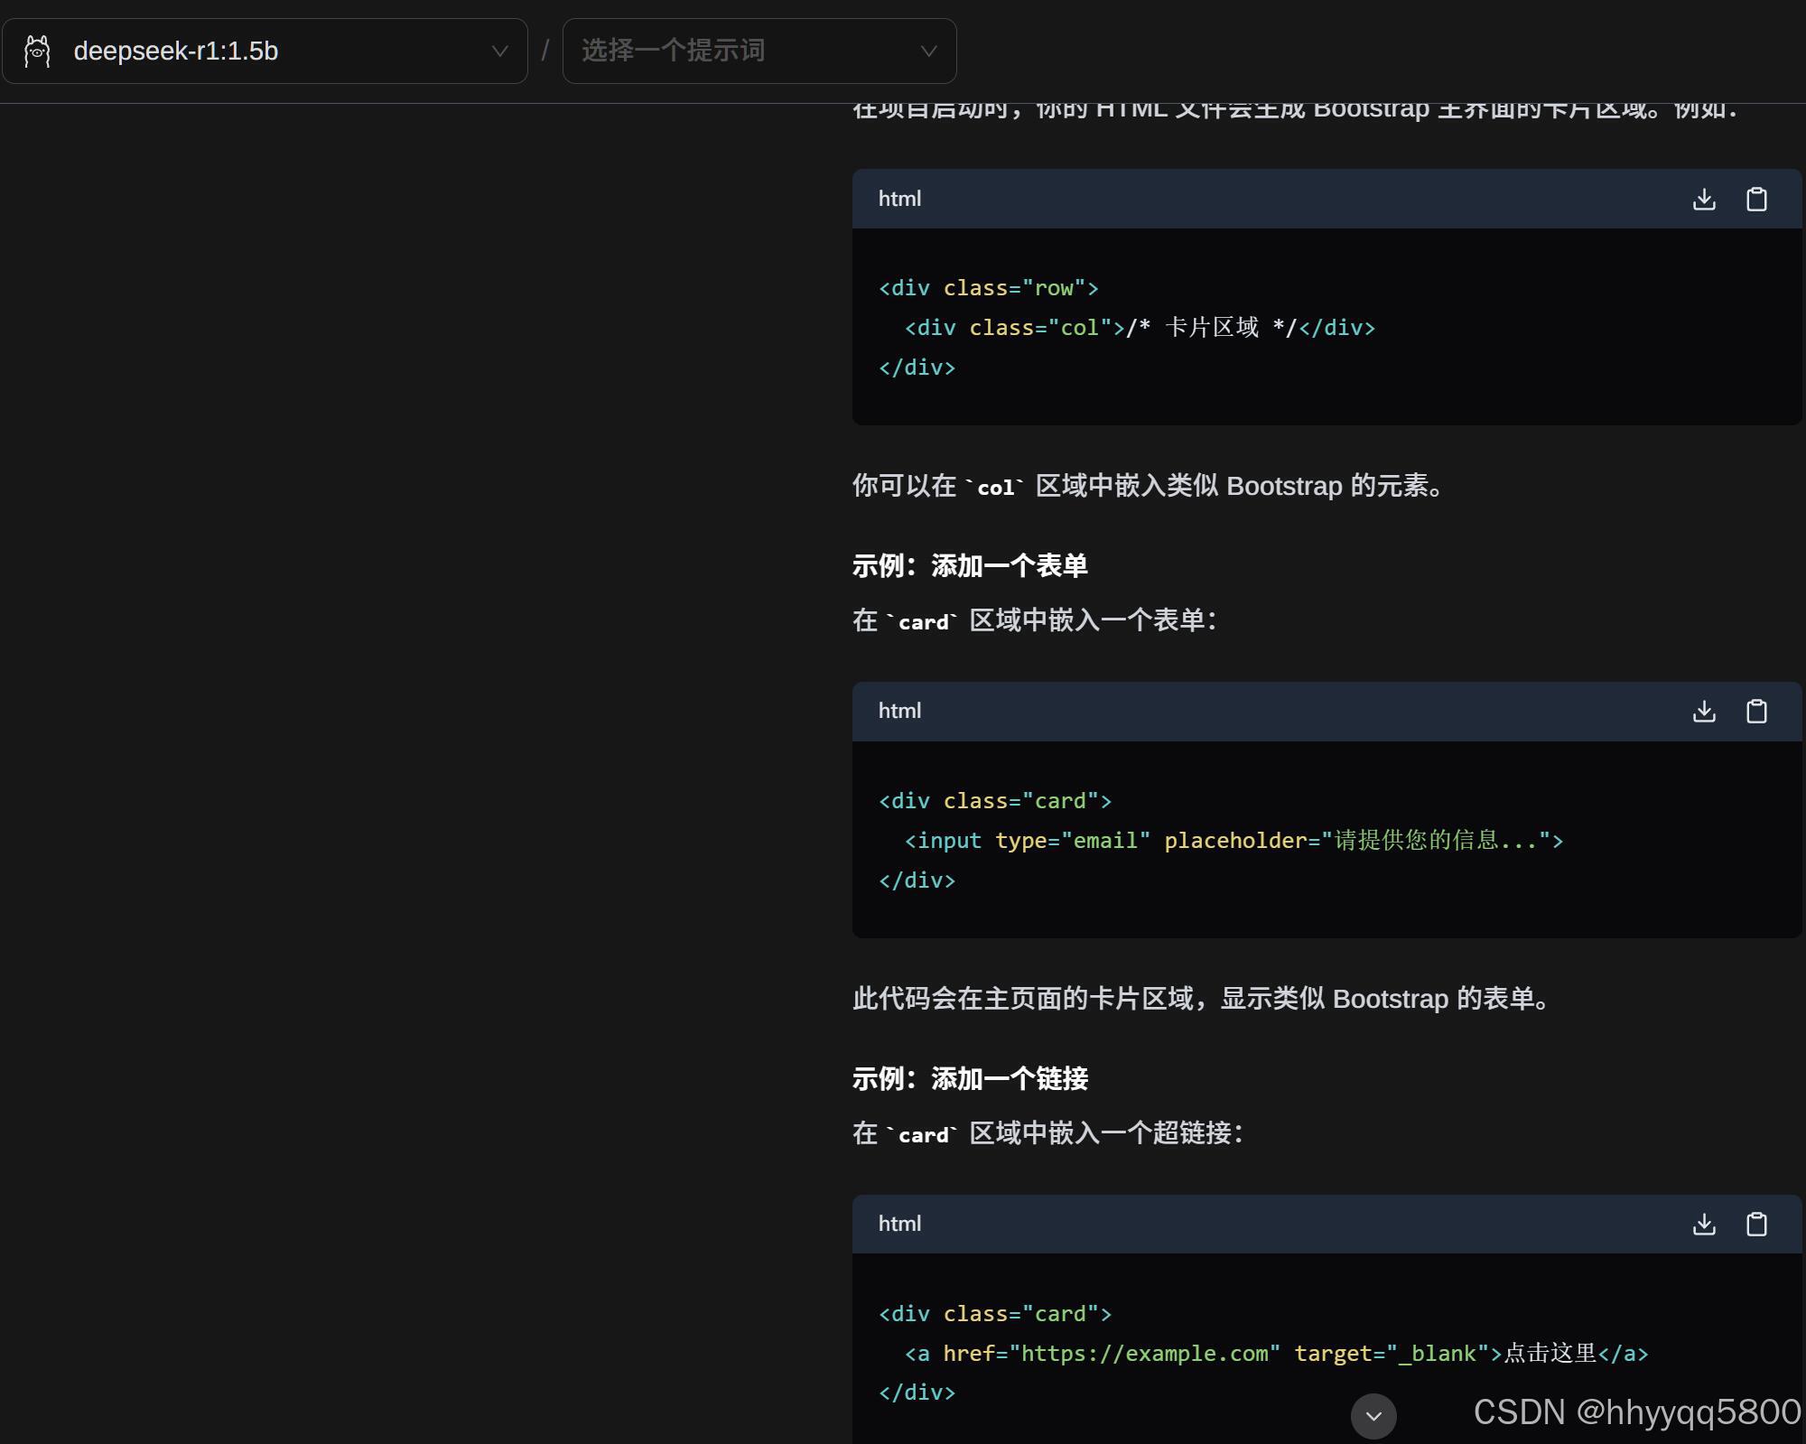This screenshot has width=1806, height=1444.
Task: Click chevron arrow of the prompt selector
Action: (x=928, y=51)
